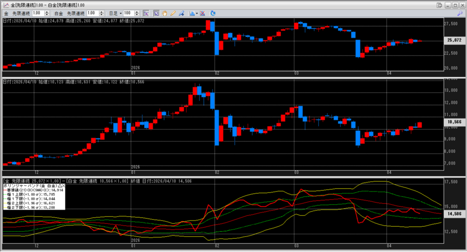467x252 pixels.
Task: Maximize the chart window
Action: (x=455, y=5)
